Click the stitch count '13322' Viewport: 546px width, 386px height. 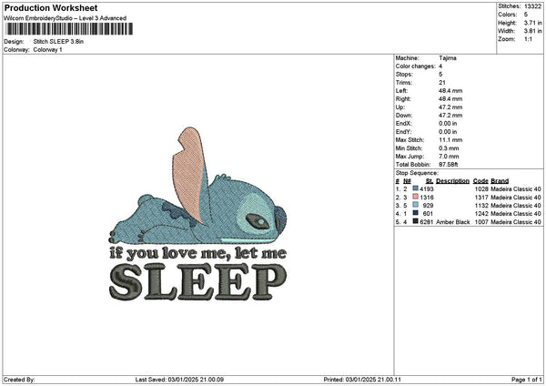pos(532,6)
